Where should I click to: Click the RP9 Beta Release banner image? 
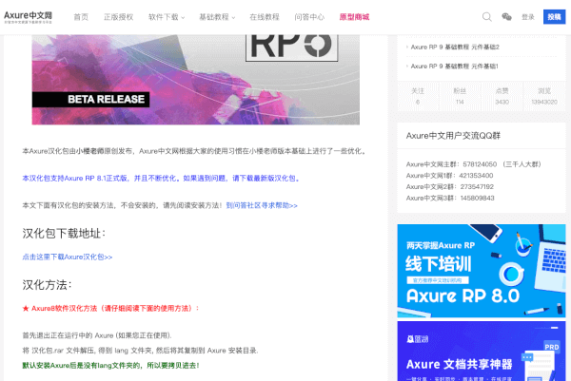pyautogui.click(x=195, y=80)
